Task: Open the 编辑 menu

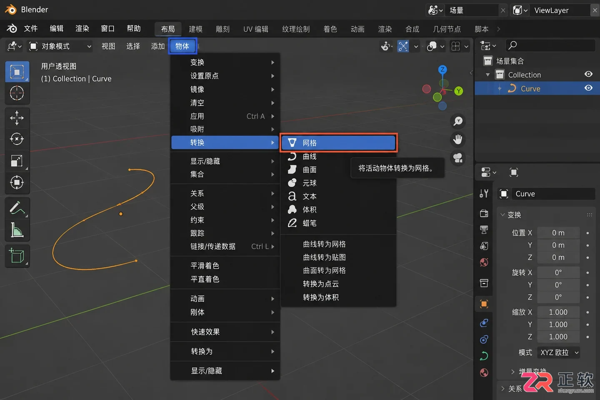Action: [x=57, y=28]
